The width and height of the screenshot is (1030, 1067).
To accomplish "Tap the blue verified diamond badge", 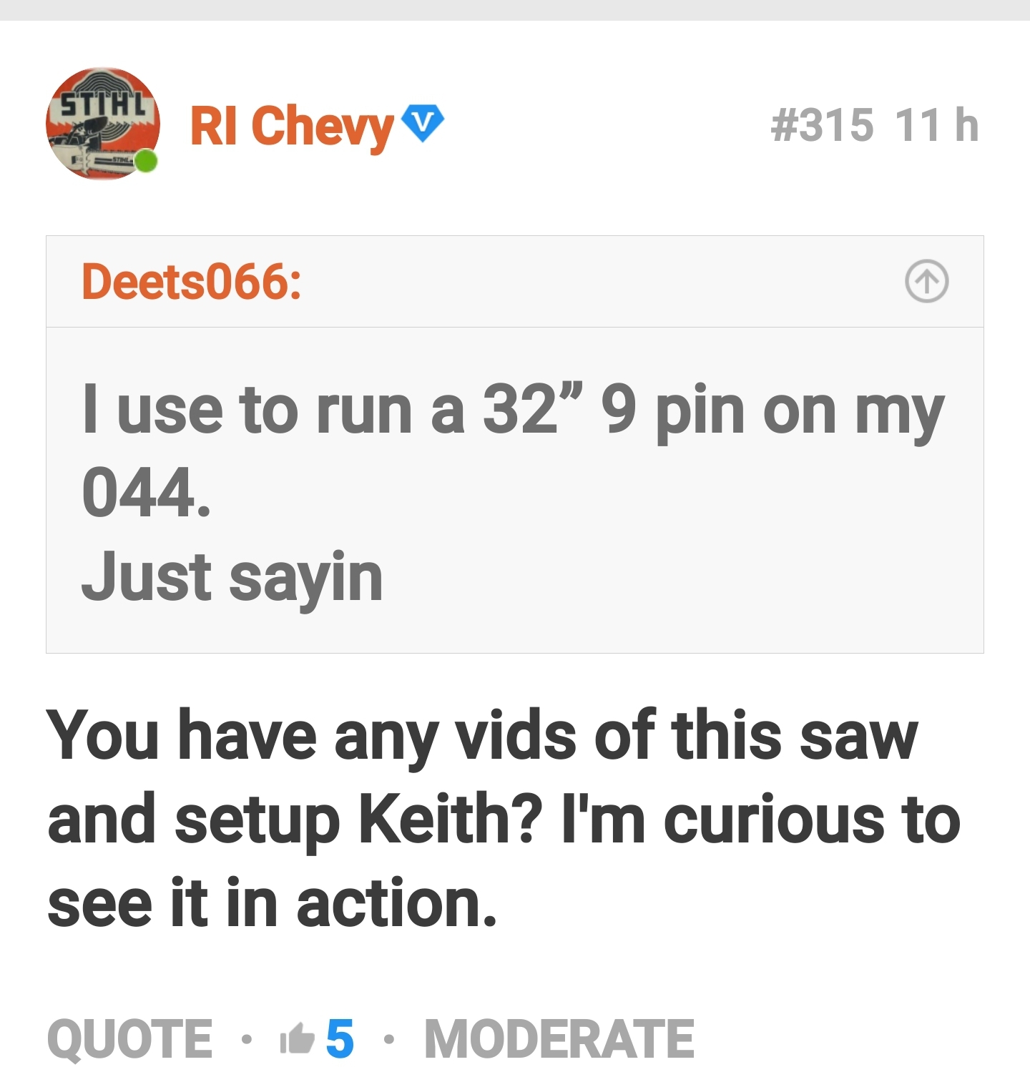I will coord(423,122).
